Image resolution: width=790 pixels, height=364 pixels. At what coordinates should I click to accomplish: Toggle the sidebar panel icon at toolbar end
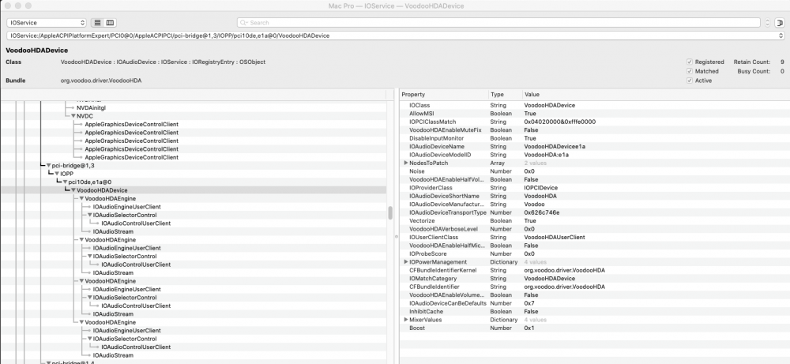[x=780, y=23]
